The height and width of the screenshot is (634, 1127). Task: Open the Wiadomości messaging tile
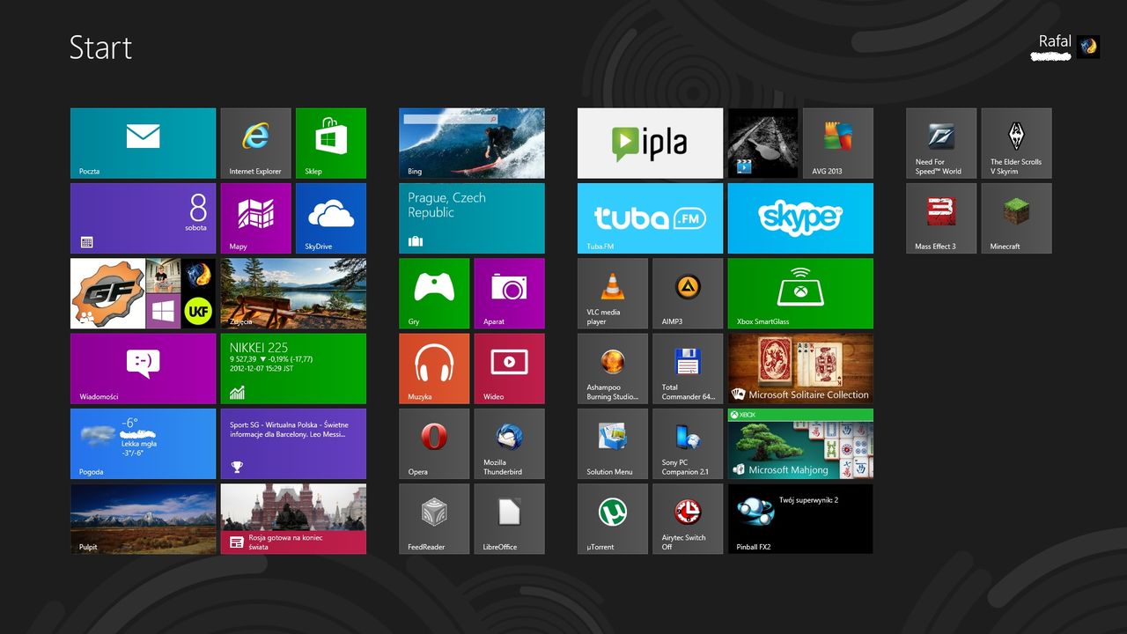143,368
